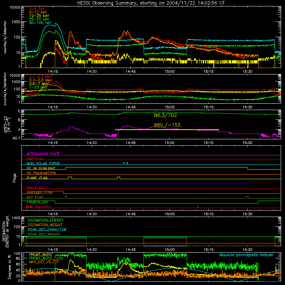285x285 pixels.
Task: Click the PARTICLE_FLAG label
Action: click(x=40, y=192)
